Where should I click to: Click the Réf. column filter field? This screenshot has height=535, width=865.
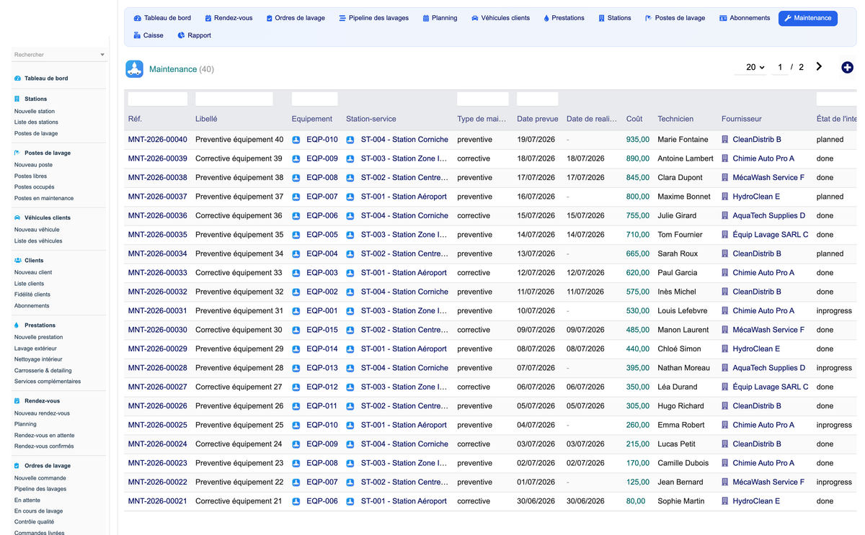(158, 99)
